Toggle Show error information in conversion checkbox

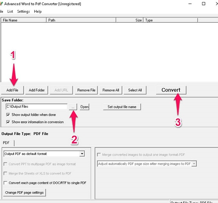coord(8,122)
